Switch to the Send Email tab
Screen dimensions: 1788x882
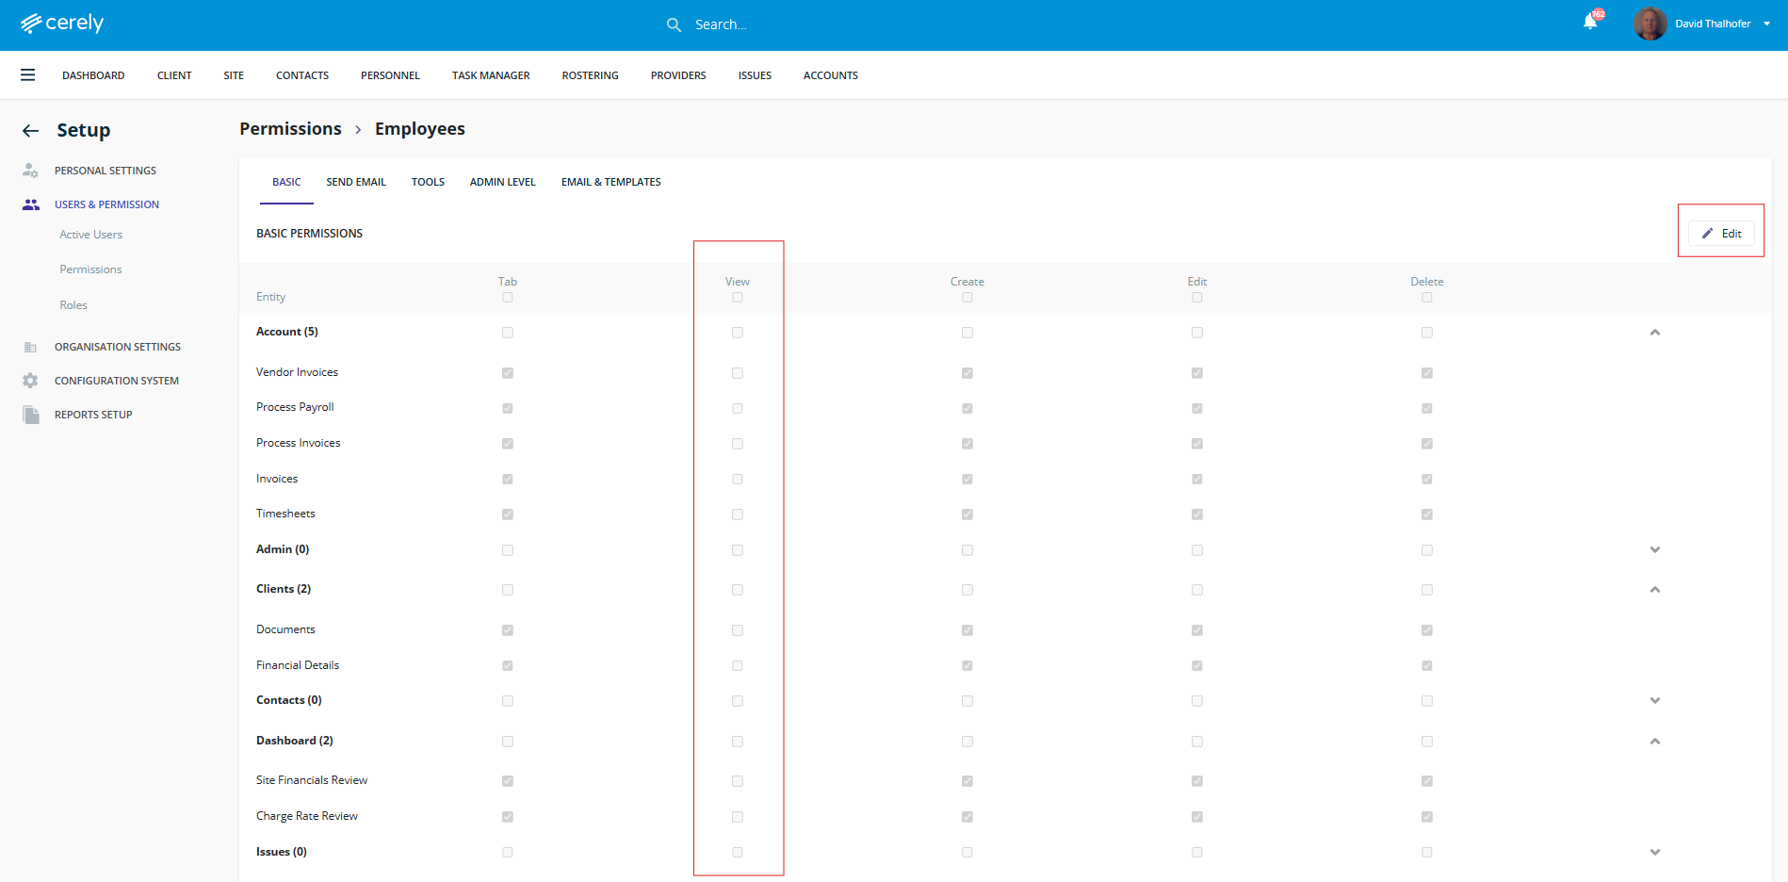[356, 182]
